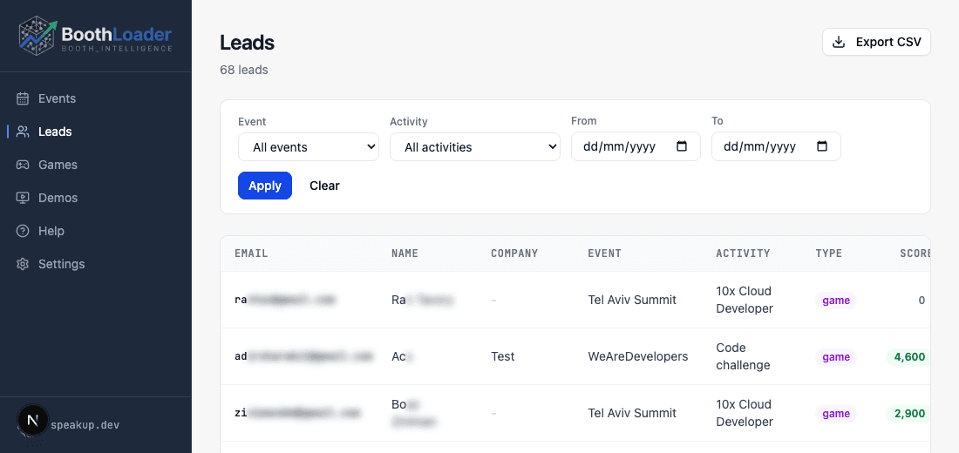Click the COMPANY column header
The height and width of the screenshot is (453, 959).
coord(514,254)
